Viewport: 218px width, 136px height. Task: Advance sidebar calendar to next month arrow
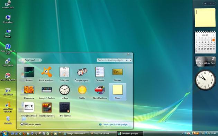click(214, 35)
